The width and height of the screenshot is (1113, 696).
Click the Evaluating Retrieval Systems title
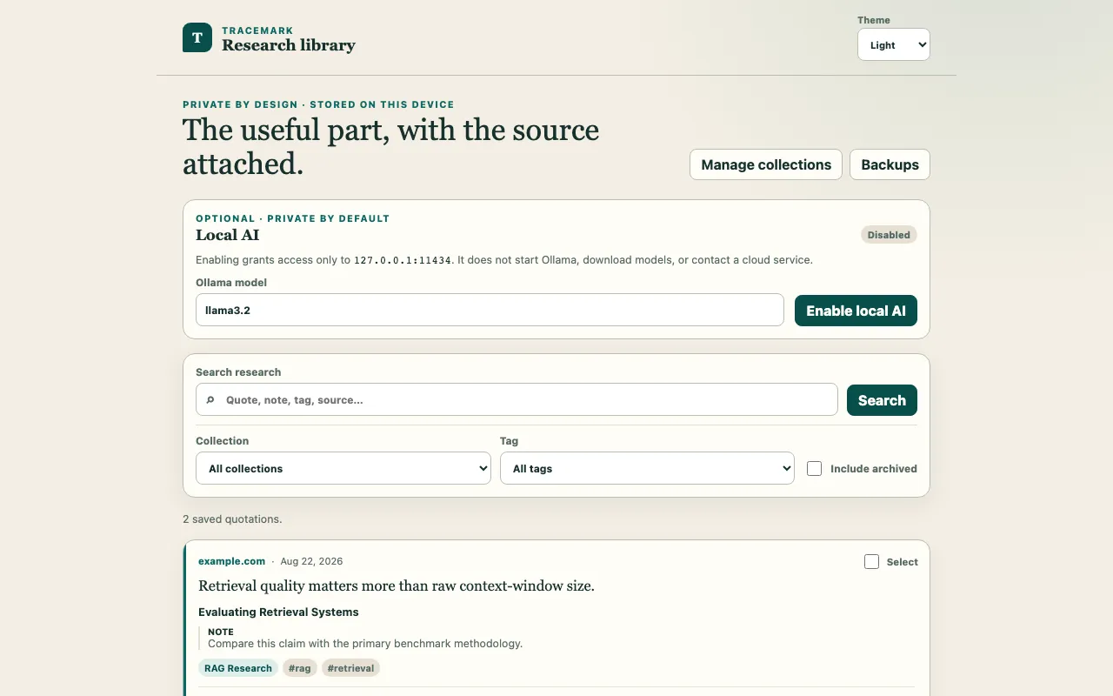(278, 612)
